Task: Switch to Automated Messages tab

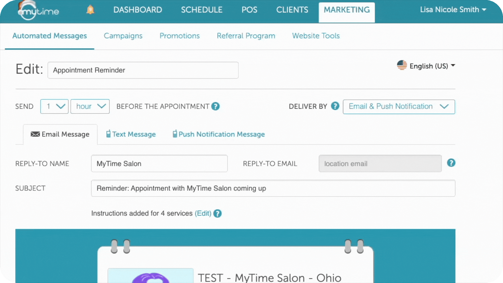Action: tap(50, 36)
